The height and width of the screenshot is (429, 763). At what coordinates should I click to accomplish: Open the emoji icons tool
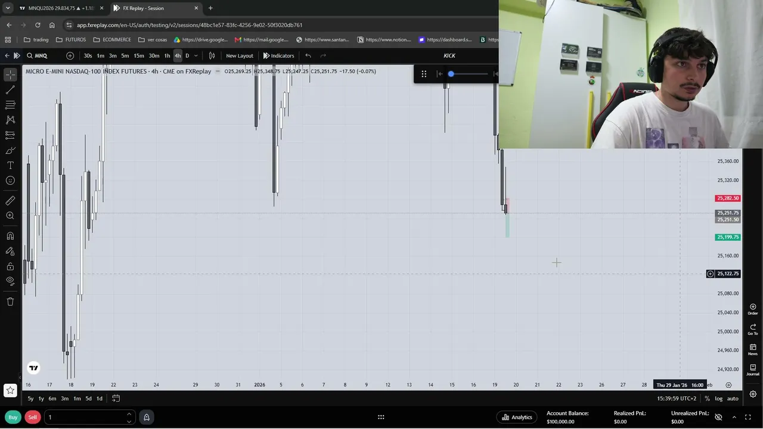(x=10, y=181)
